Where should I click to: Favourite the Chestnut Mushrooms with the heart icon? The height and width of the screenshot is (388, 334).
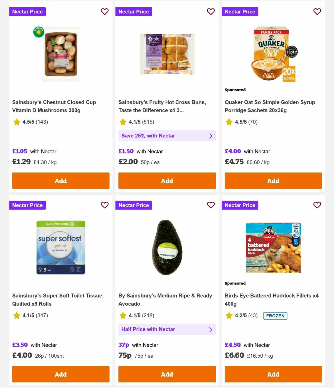[x=105, y=12]
